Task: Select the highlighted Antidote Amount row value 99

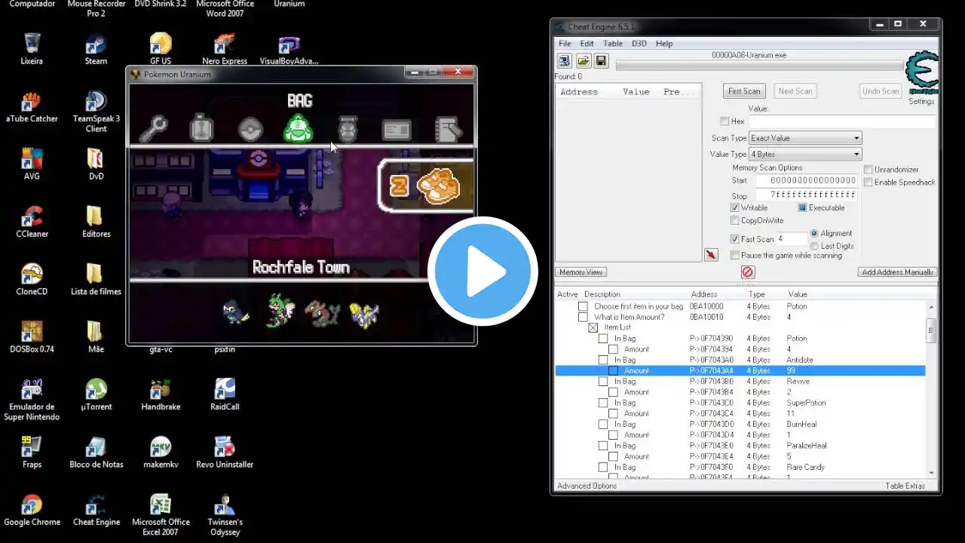Action: click(791, 371)
